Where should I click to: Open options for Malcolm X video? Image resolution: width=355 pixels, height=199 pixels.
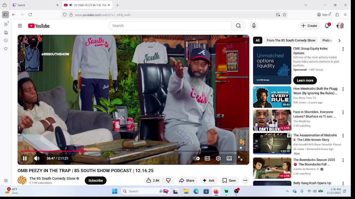[x=343, y=136]
